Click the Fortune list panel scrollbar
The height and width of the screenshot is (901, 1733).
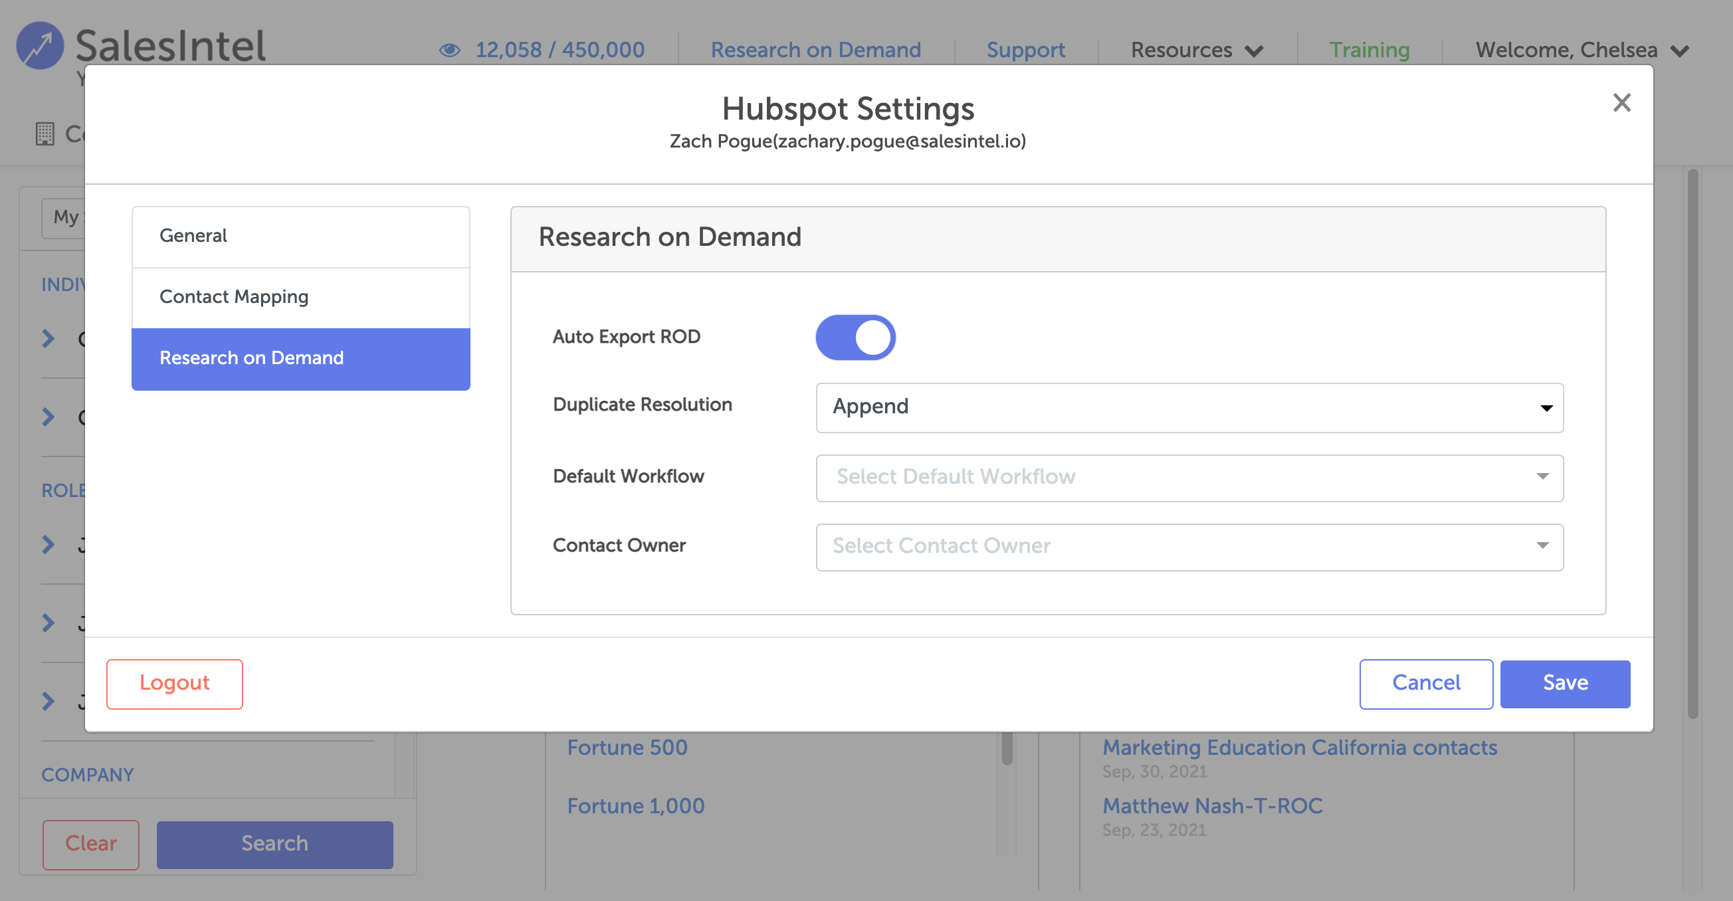[x=1007, y=748]
